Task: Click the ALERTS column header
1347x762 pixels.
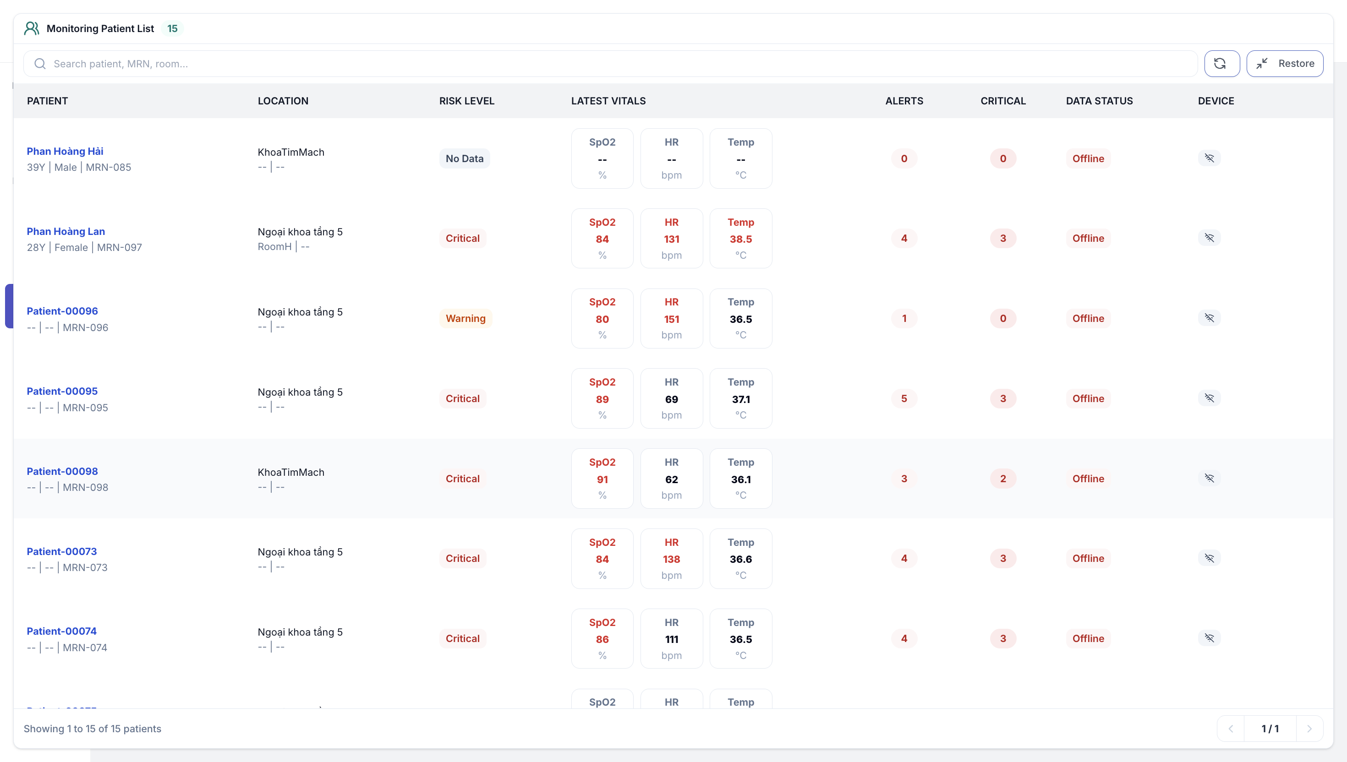Action: click(x=904, y=100)
